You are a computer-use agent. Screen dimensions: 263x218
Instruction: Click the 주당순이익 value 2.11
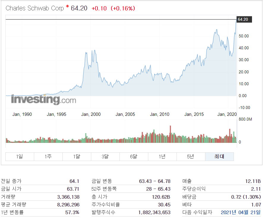256,189
